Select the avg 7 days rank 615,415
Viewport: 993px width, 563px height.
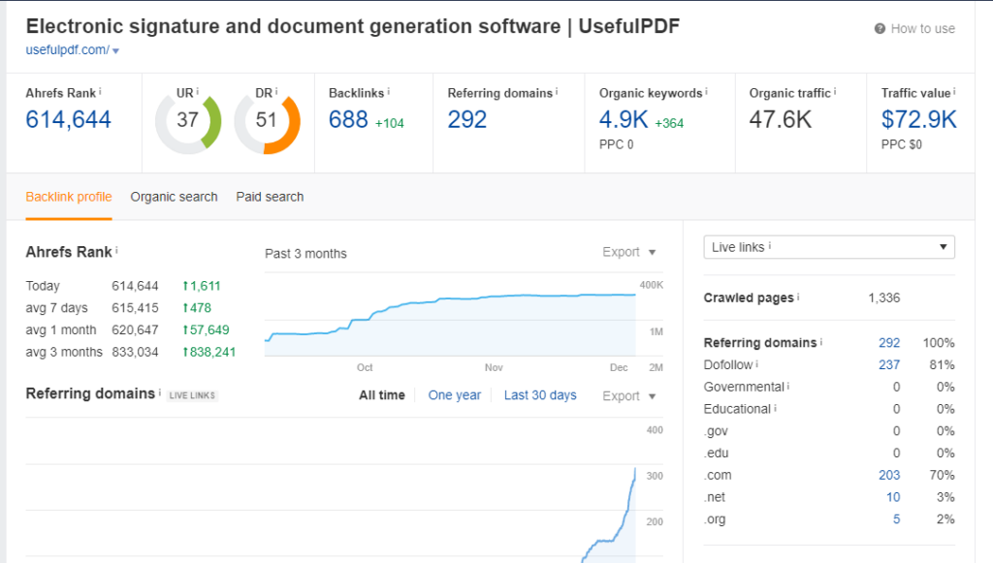click(135, 308)
